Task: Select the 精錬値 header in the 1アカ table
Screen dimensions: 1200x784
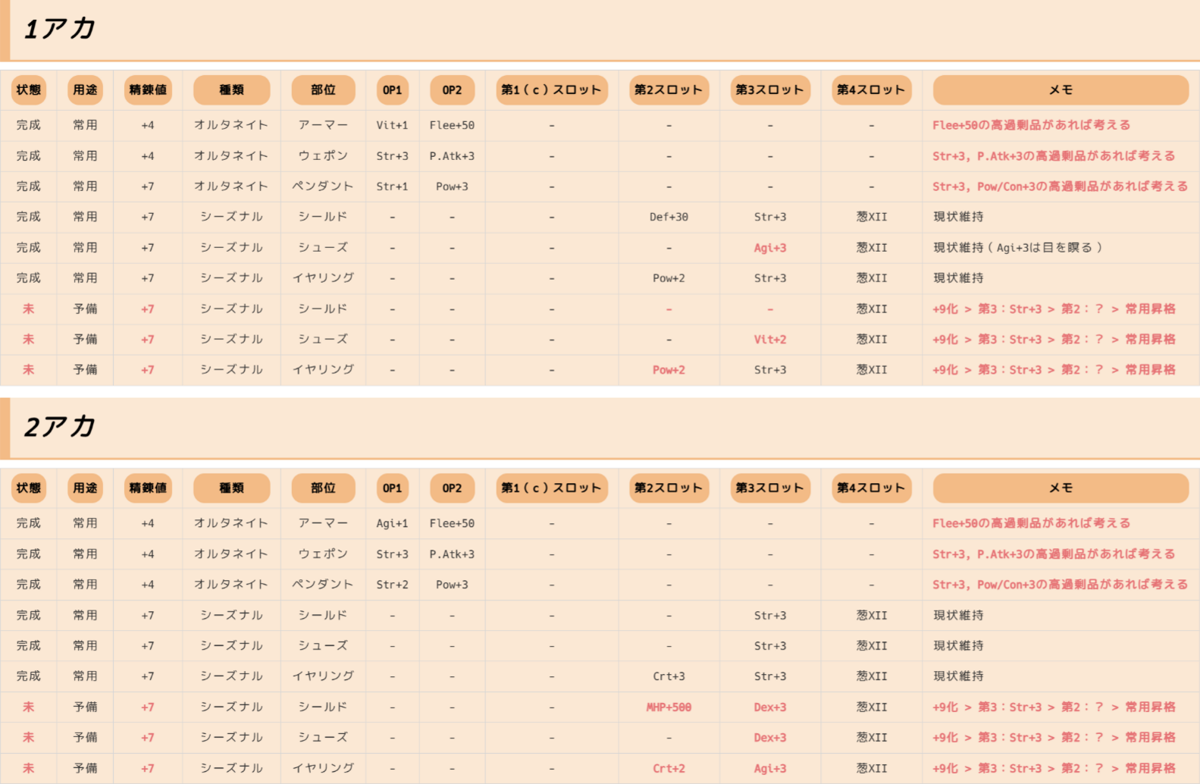Action: coord(148,90)
